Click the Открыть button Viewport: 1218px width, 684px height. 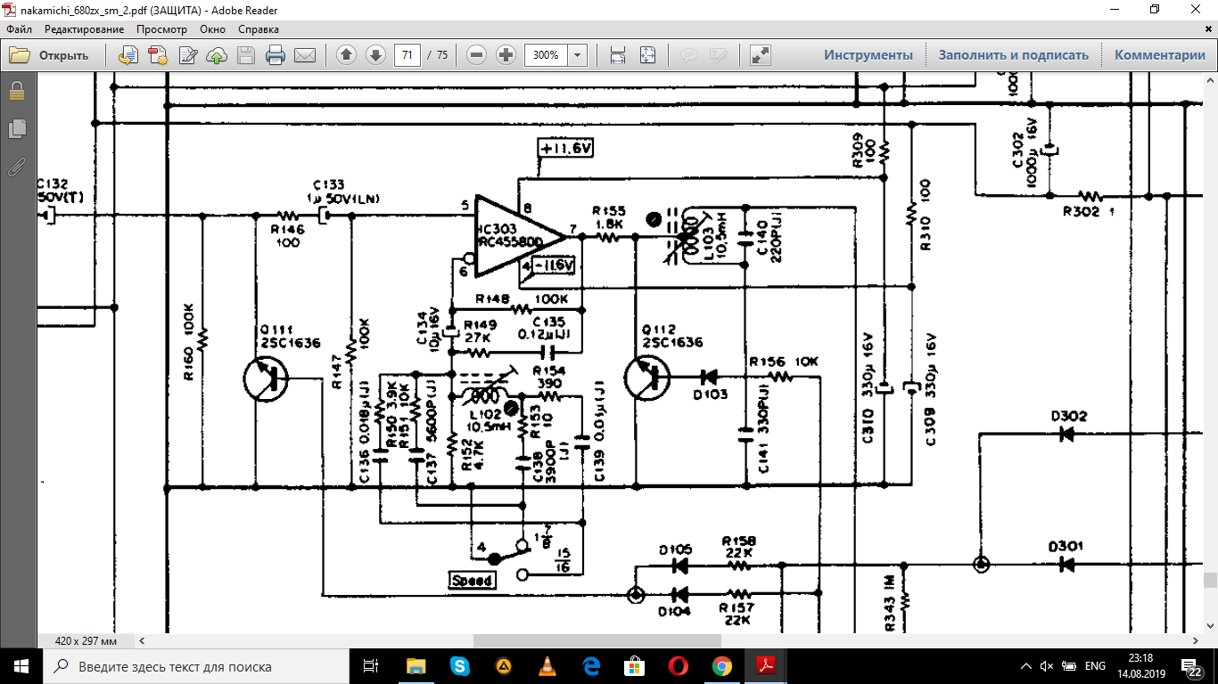(x=50, y=55)
